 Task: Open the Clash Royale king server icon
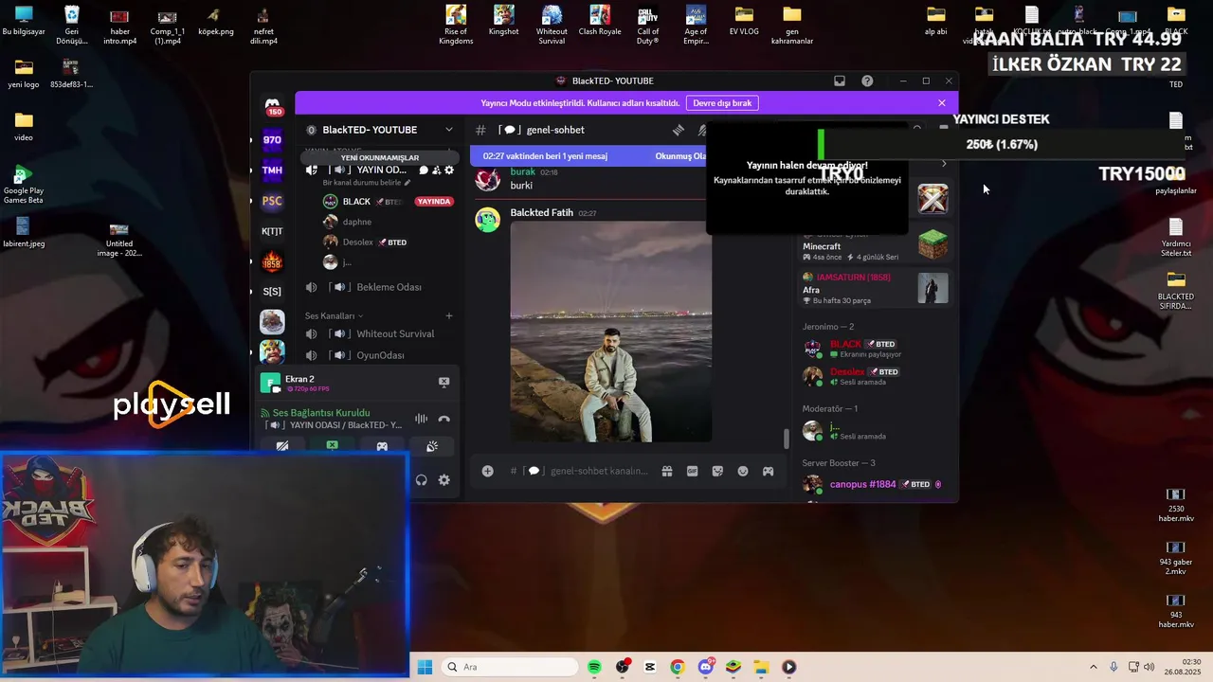(x=272, y=351)
